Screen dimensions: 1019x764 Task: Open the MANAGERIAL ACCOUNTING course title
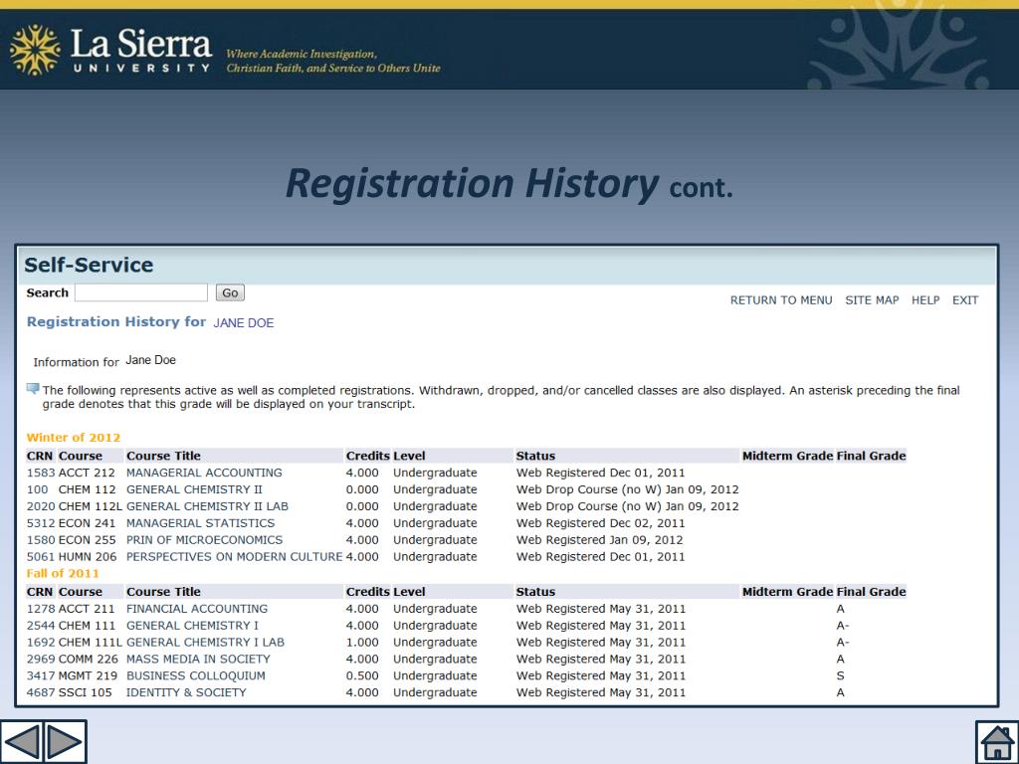click(204, 473)
